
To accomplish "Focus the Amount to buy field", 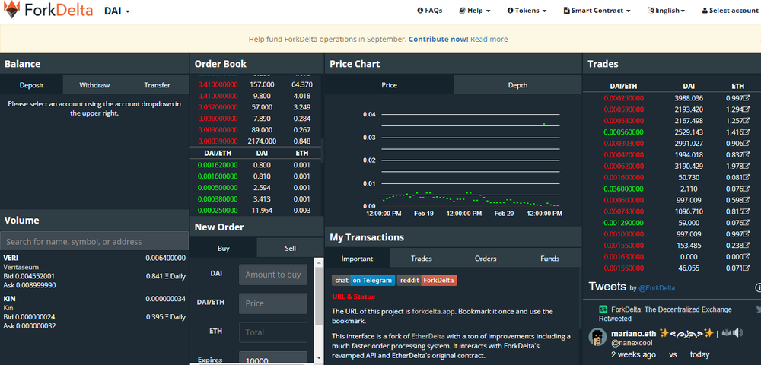I will (273, 275).
